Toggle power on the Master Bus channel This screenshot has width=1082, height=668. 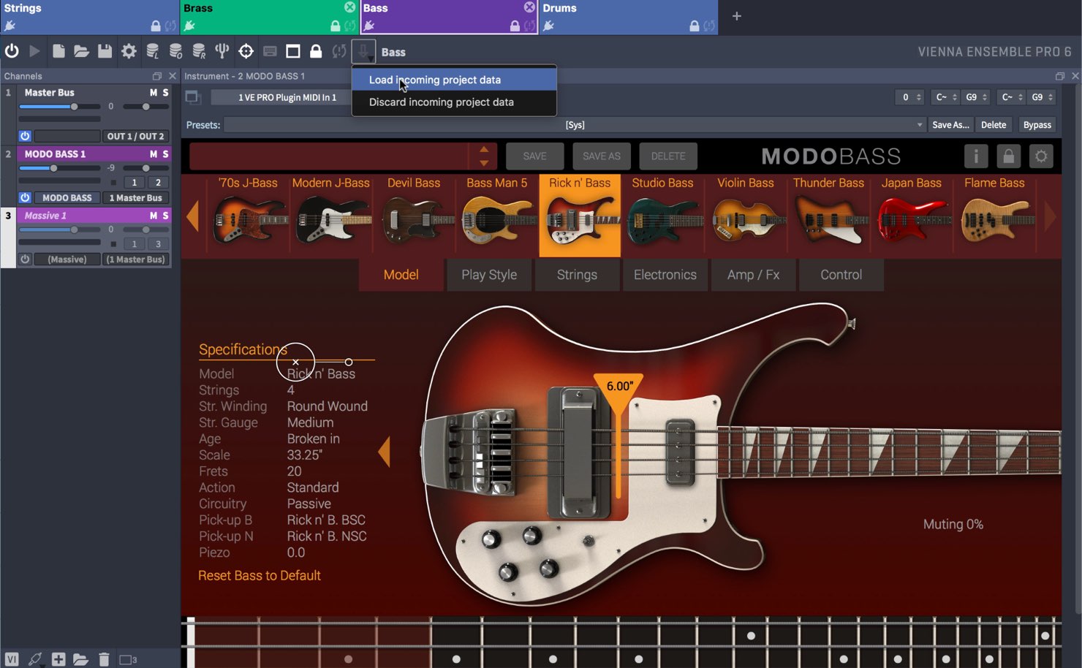click(x=25, y=136)
